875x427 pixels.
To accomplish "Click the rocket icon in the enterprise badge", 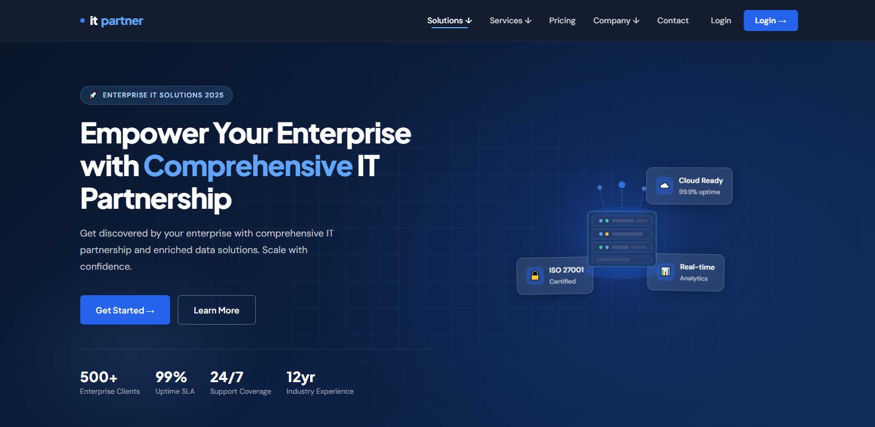I will click(x=93, y=95).
